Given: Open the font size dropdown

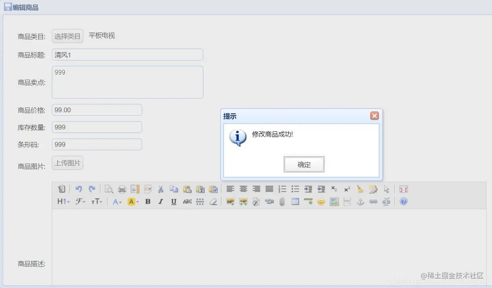Looking at the screenshot, I should point(97,202).
